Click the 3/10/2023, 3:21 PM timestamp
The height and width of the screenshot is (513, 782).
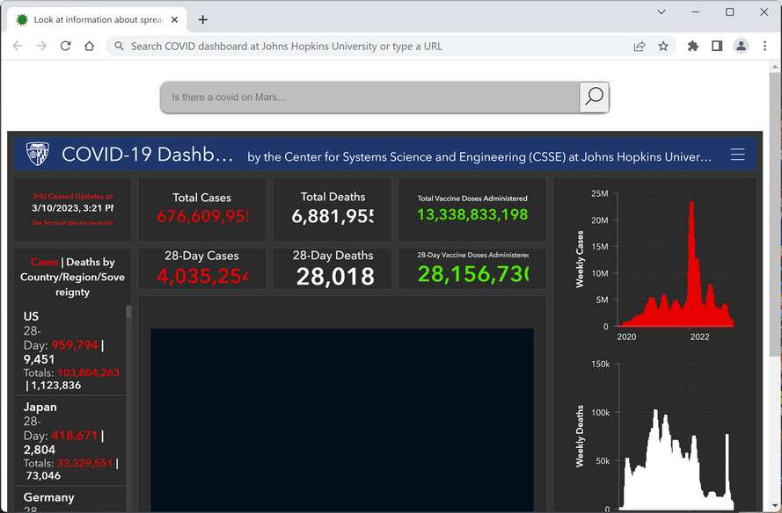(x=72, y=208)
